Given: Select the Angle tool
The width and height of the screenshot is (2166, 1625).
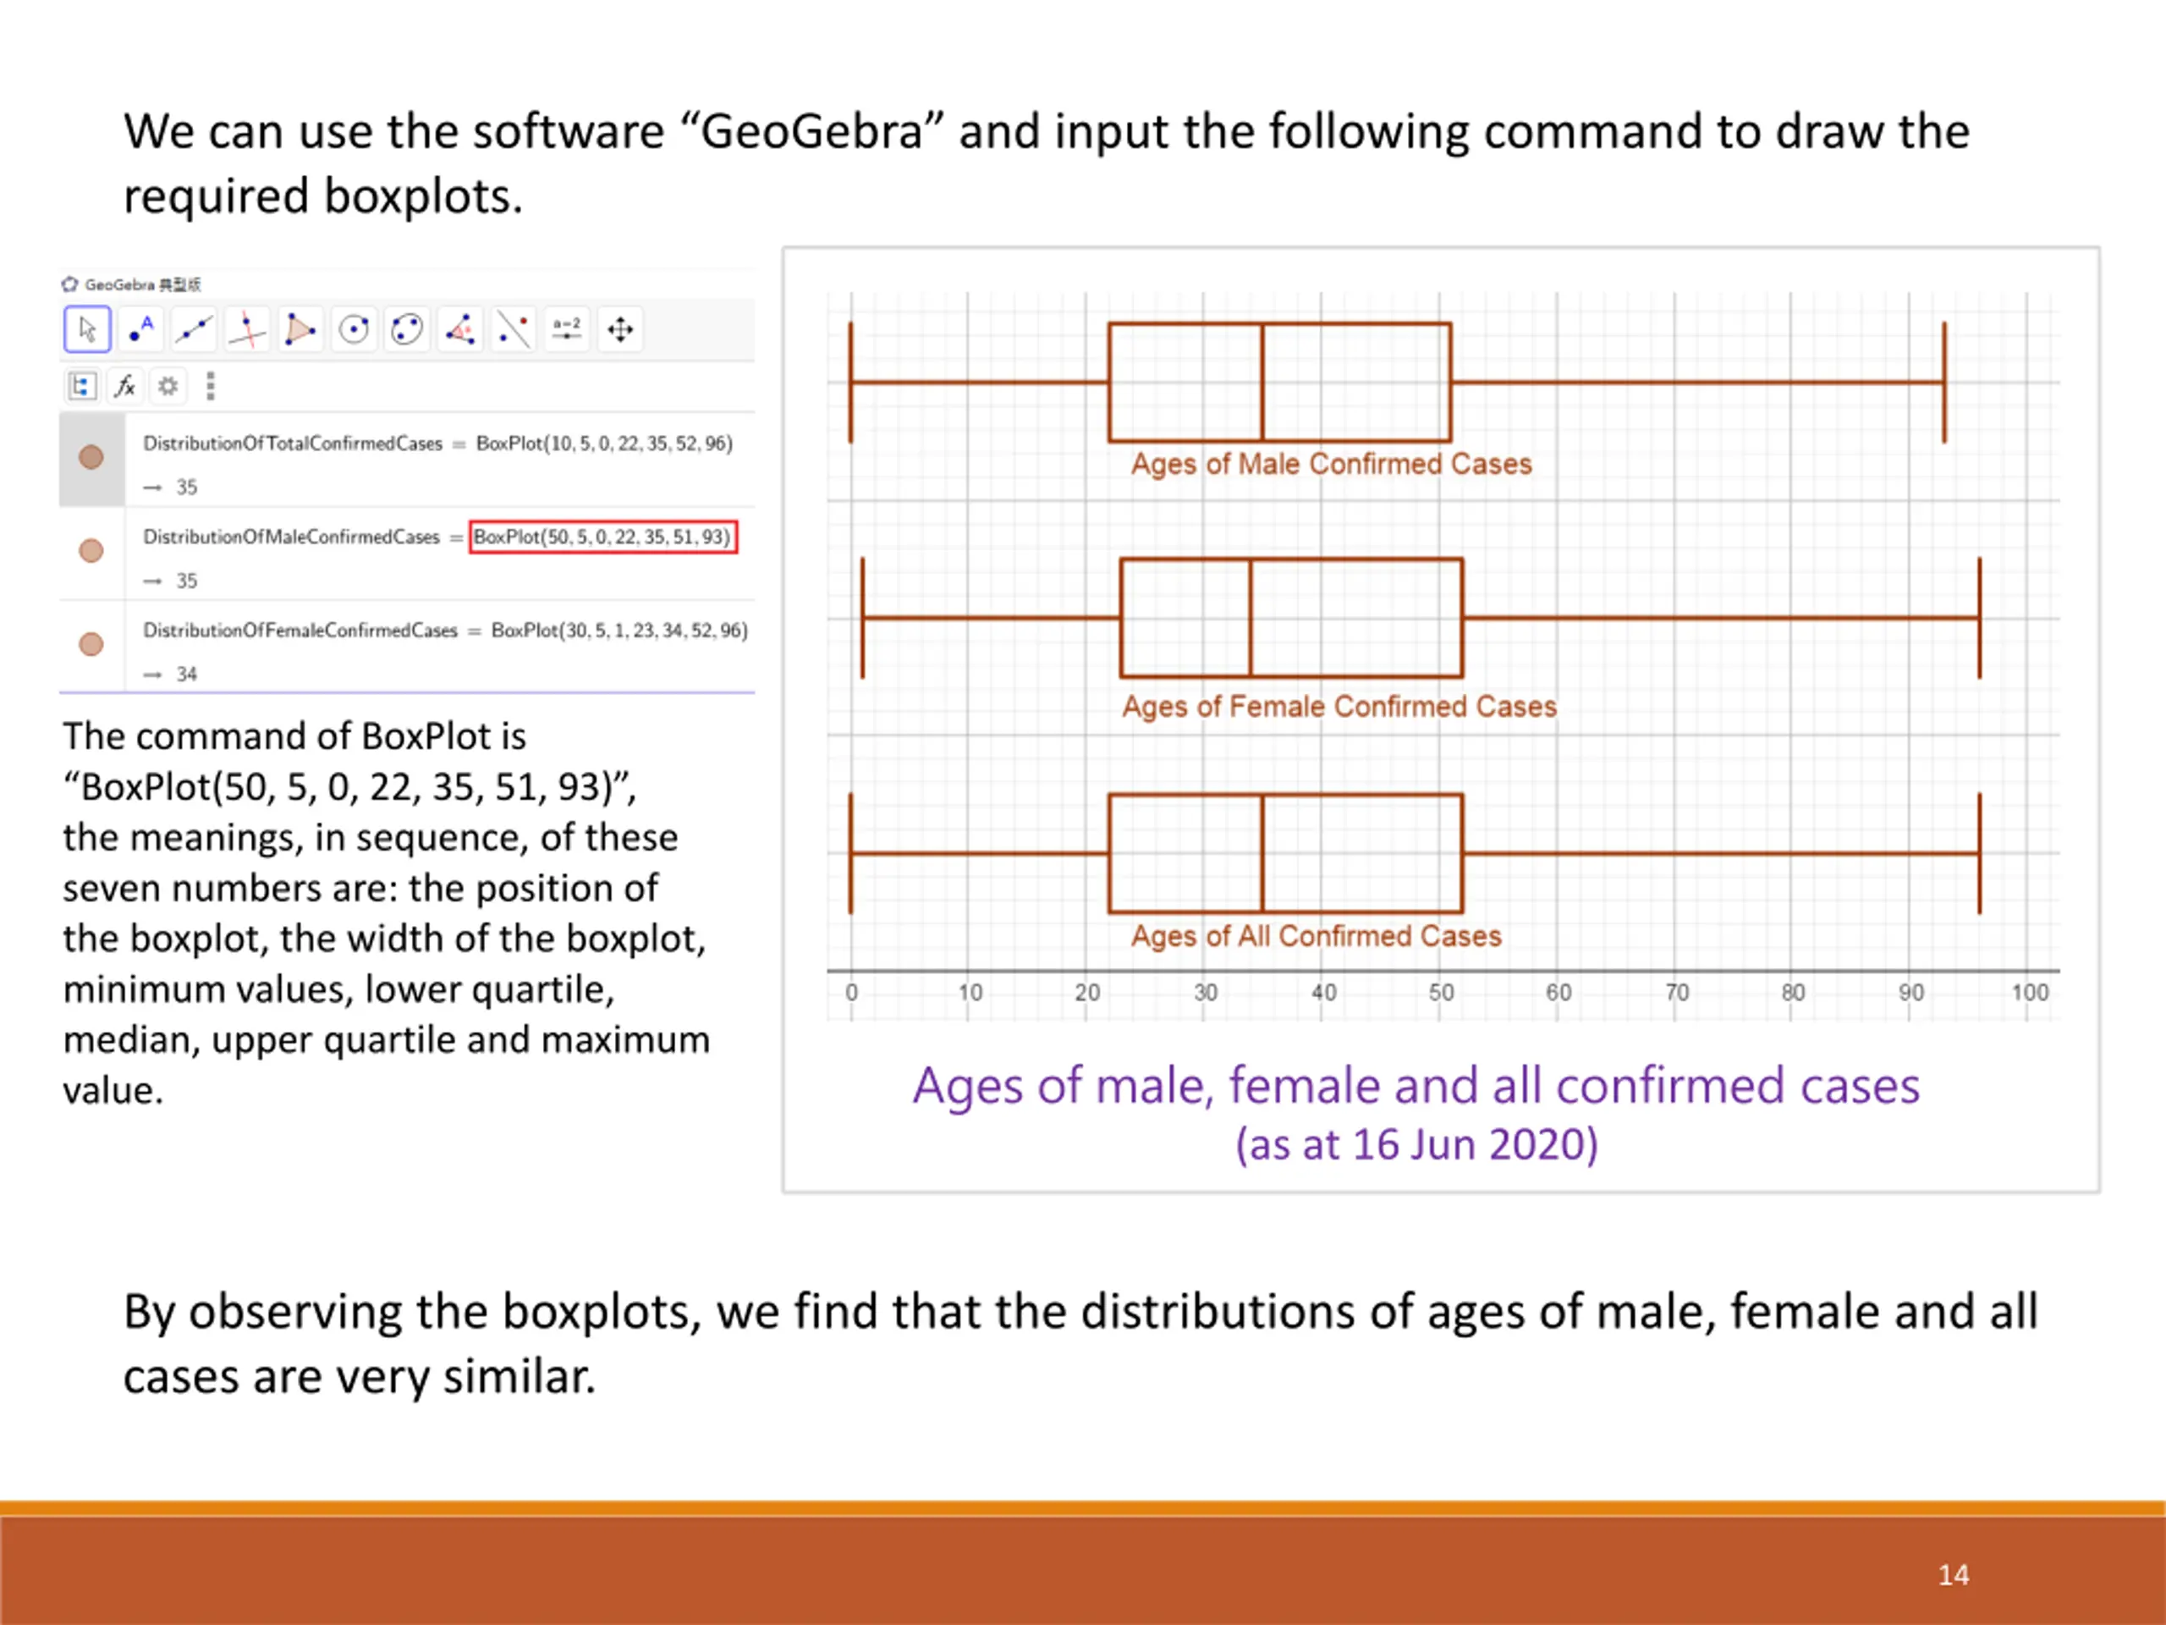Looking at the screenshot, I should click(459, 329).
